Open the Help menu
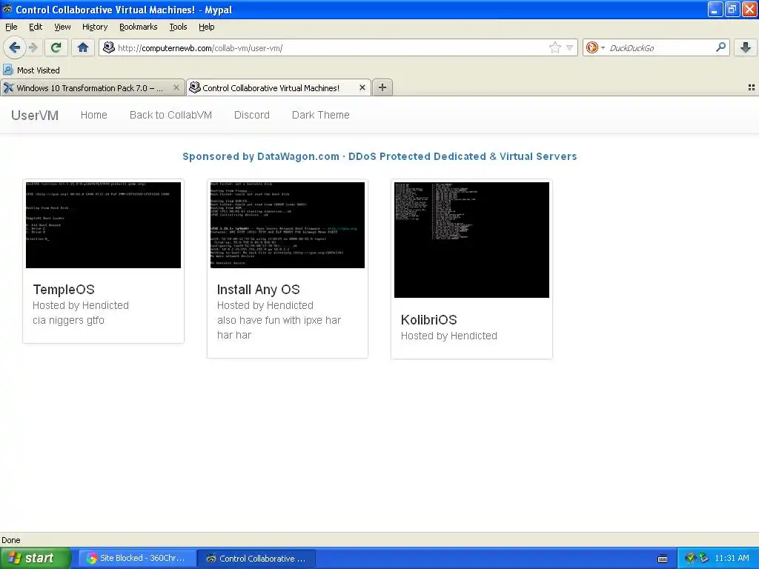 tap(207, 27)
